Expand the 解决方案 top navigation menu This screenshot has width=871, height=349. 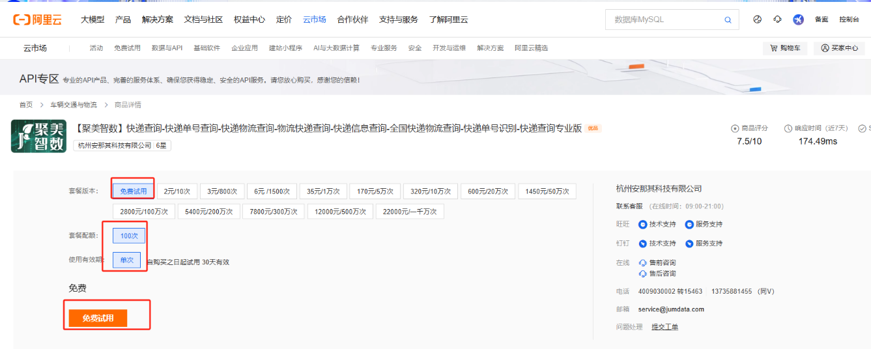coord(158,20)
